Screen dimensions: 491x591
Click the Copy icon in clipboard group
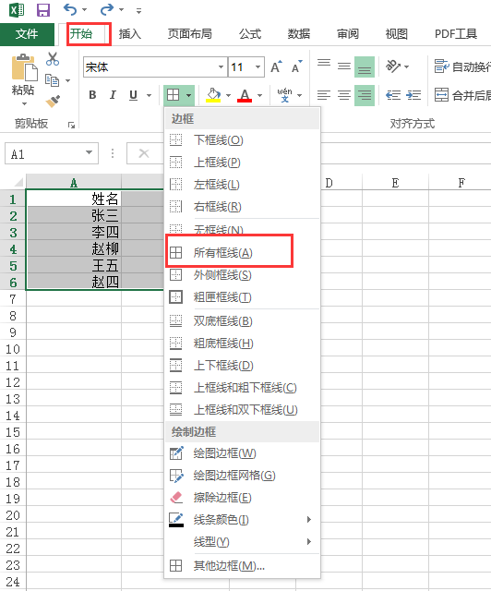coord(52,80)
